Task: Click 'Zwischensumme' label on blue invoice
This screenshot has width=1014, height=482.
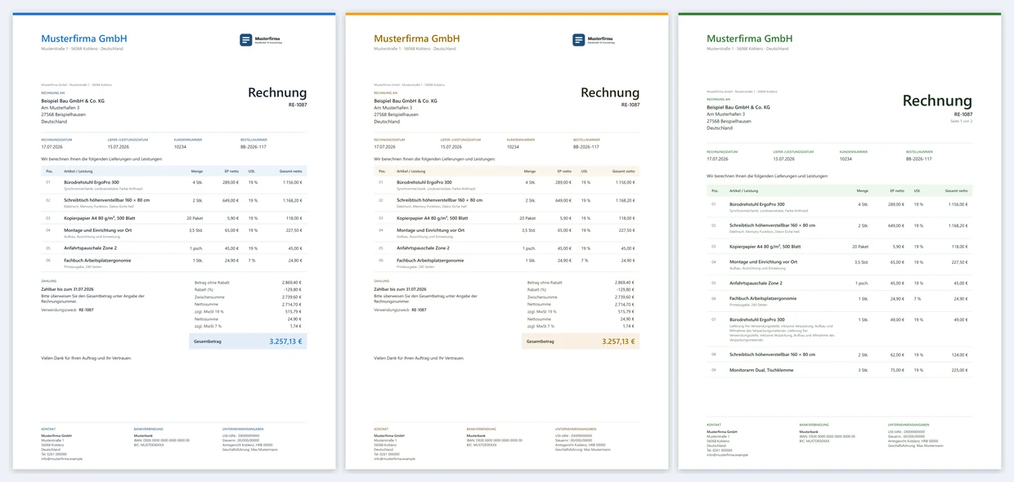Action: click(209, 297)
